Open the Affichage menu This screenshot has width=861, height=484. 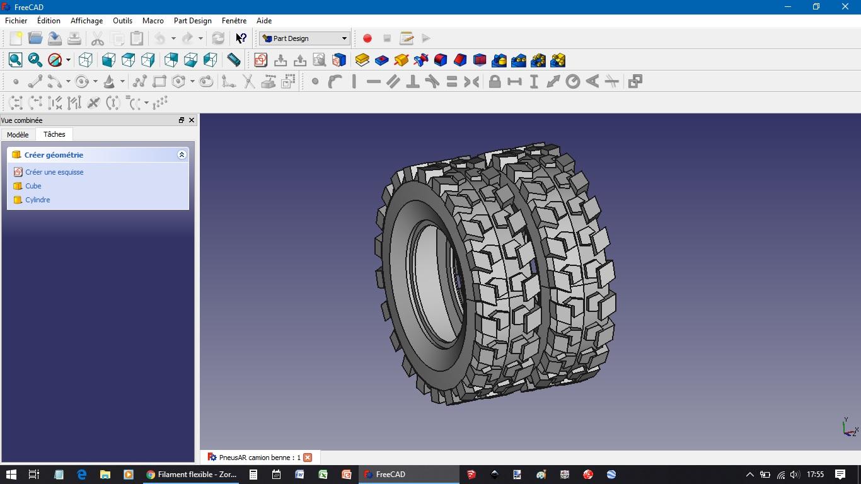tap(86, 21)
